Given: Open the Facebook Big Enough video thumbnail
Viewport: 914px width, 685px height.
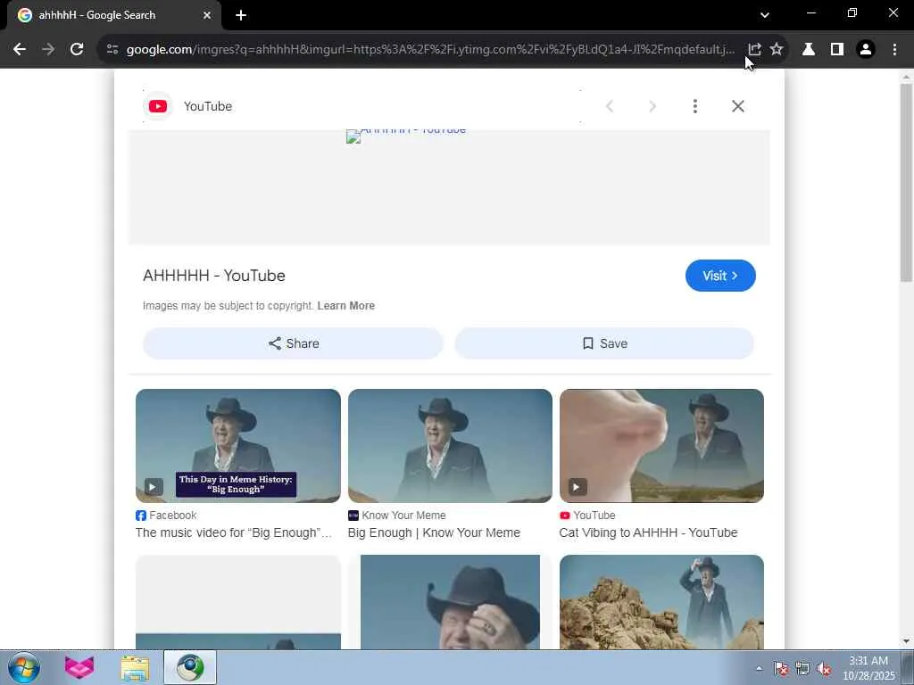Looking at the screenshot, I should tap(237, 446).
